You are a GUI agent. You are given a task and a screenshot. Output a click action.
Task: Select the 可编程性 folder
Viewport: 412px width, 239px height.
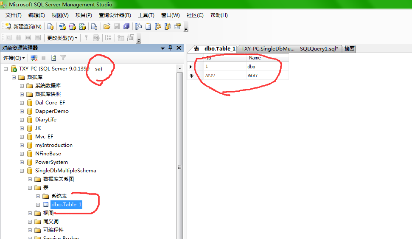pyautogui.click(x=53, y=230)
